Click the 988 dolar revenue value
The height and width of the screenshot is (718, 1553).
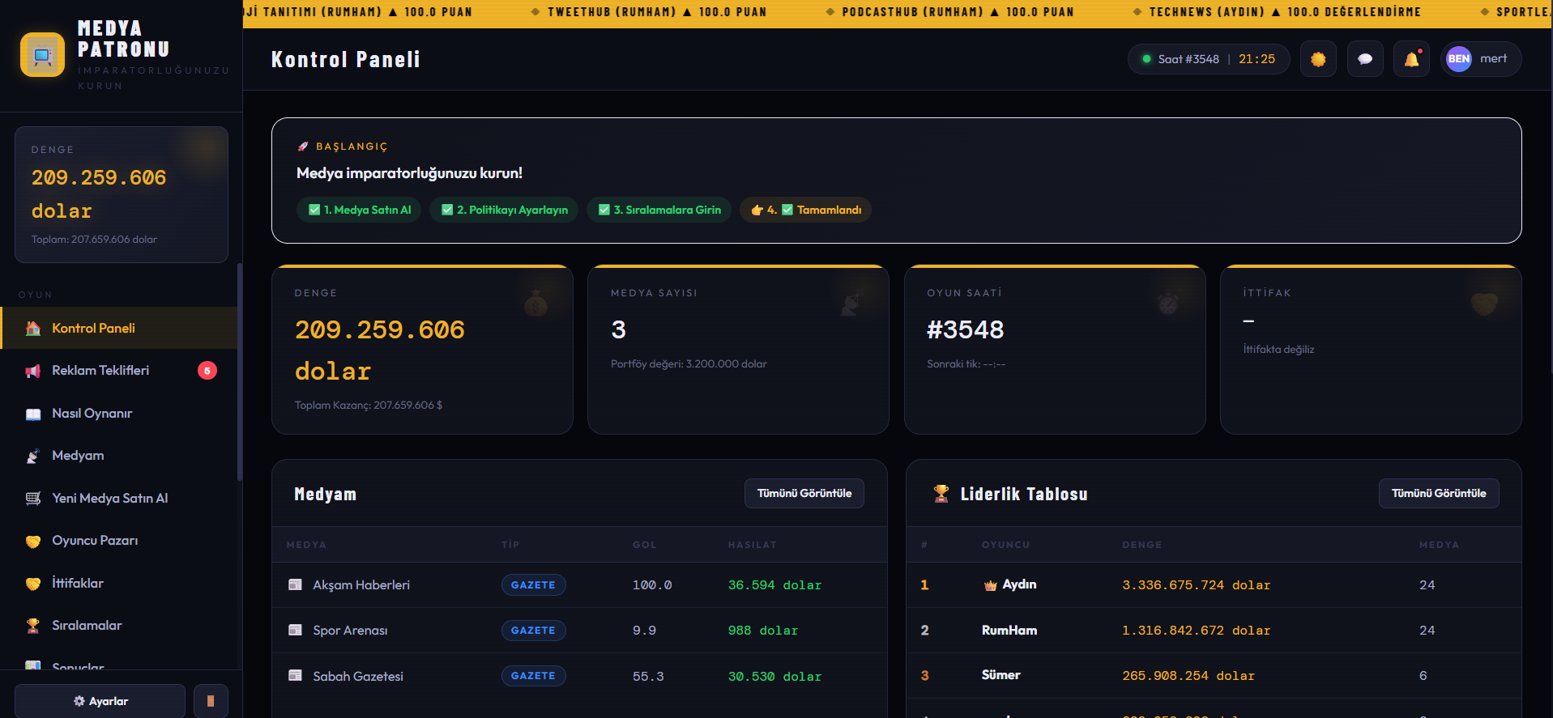coord(762,631)
